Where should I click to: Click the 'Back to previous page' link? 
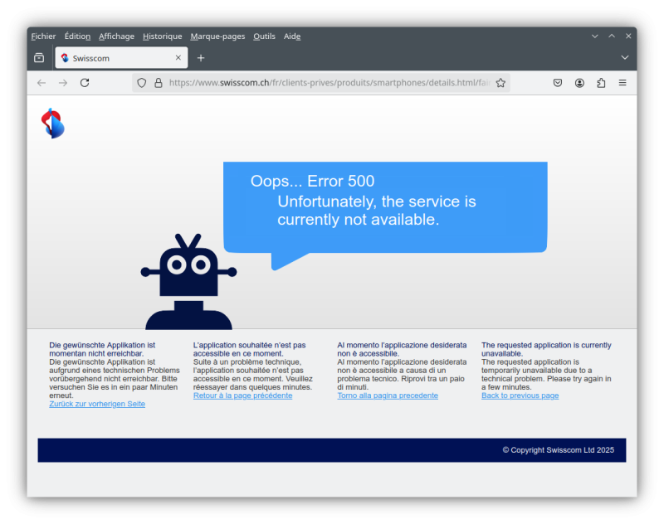520,395
